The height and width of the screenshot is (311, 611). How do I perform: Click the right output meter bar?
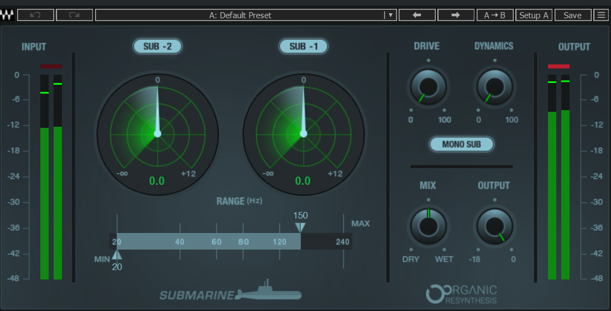tap(566, 177)
